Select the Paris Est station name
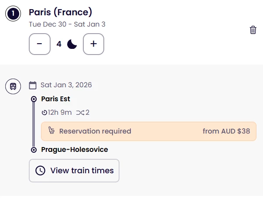 55,99
